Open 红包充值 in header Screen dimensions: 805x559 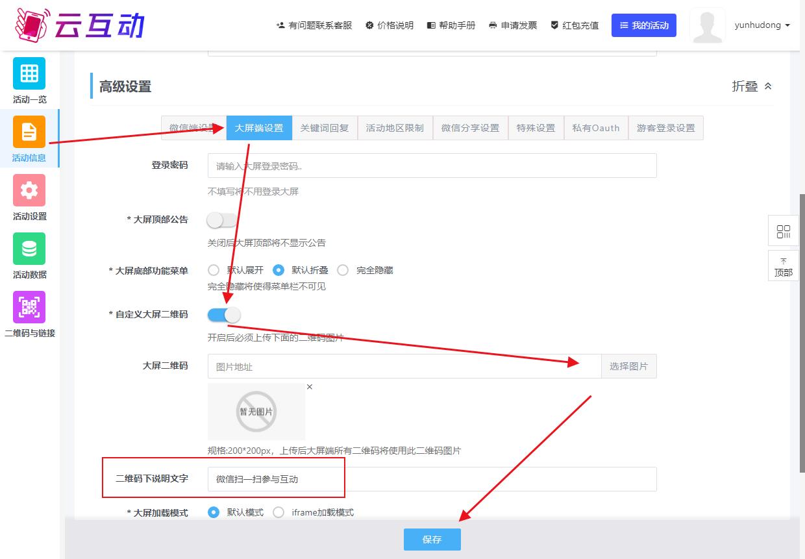pos(575,25)
